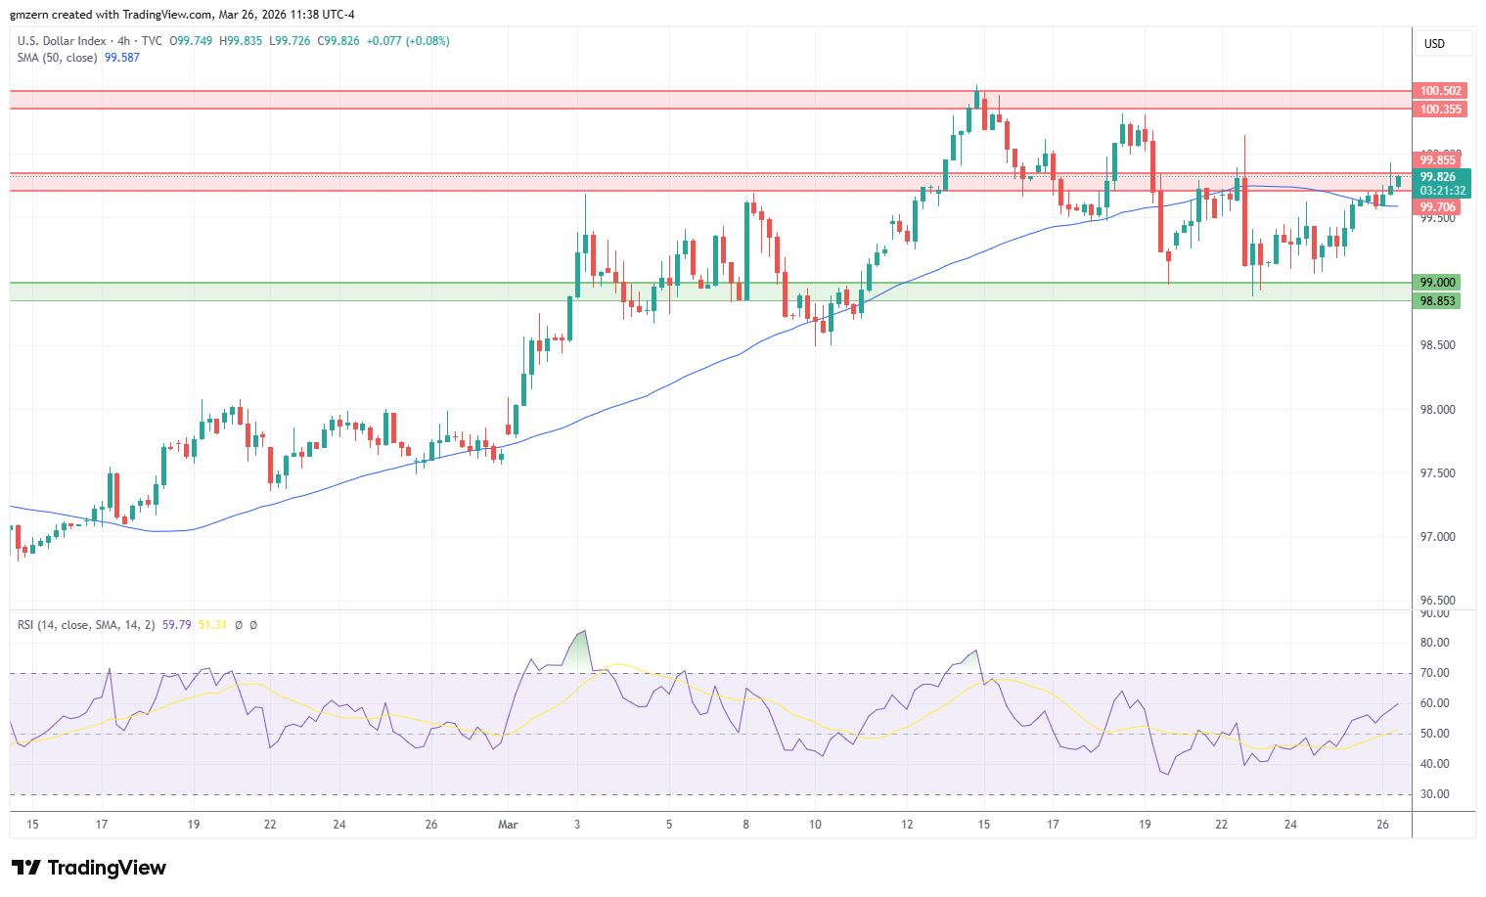The image size is (1486, 897).
Task: Click the current price label 99.826
Action: 1438,177
